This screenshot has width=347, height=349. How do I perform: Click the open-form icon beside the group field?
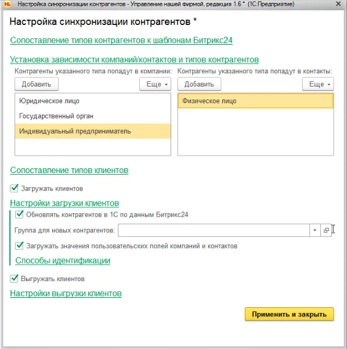[x=326, y=230]
